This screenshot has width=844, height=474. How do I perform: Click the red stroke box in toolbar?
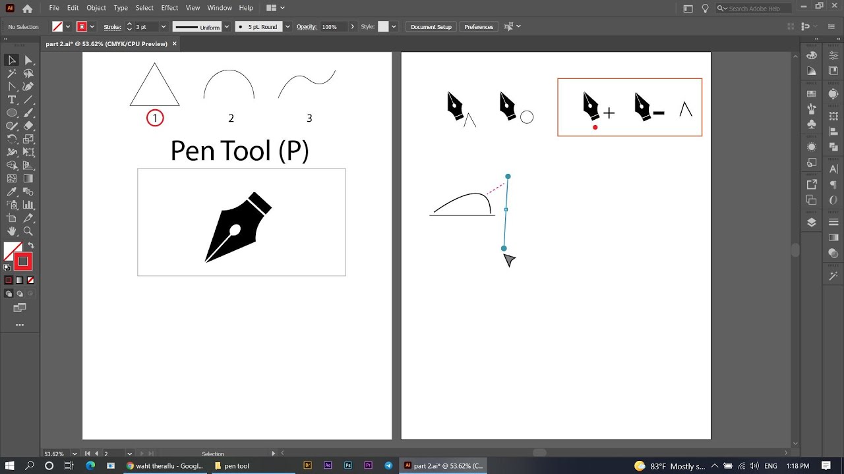[x=23, y=262]
